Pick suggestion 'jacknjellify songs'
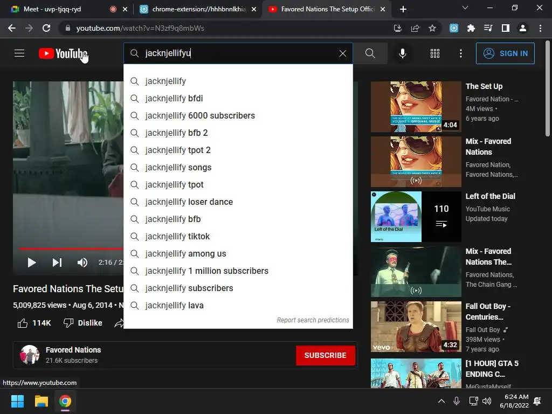The width and height of the screenshot is (552, 414). pyautogui.click(x=238, y=167)
